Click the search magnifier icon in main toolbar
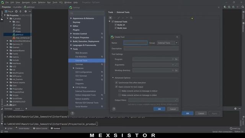 [243, 7]
